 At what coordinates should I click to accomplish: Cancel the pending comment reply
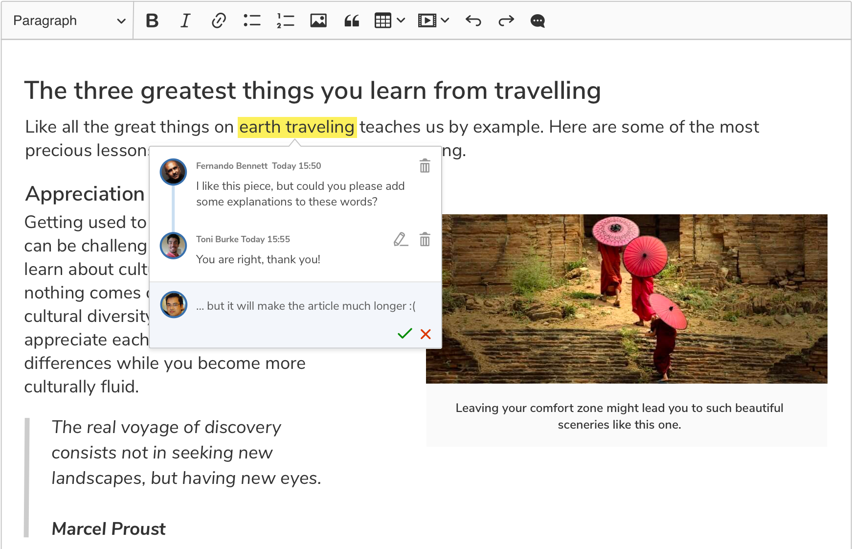click(x=425, y=334)
